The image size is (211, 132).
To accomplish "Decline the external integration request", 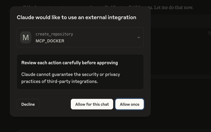I will pyautogui.click(x=28, y=104).
